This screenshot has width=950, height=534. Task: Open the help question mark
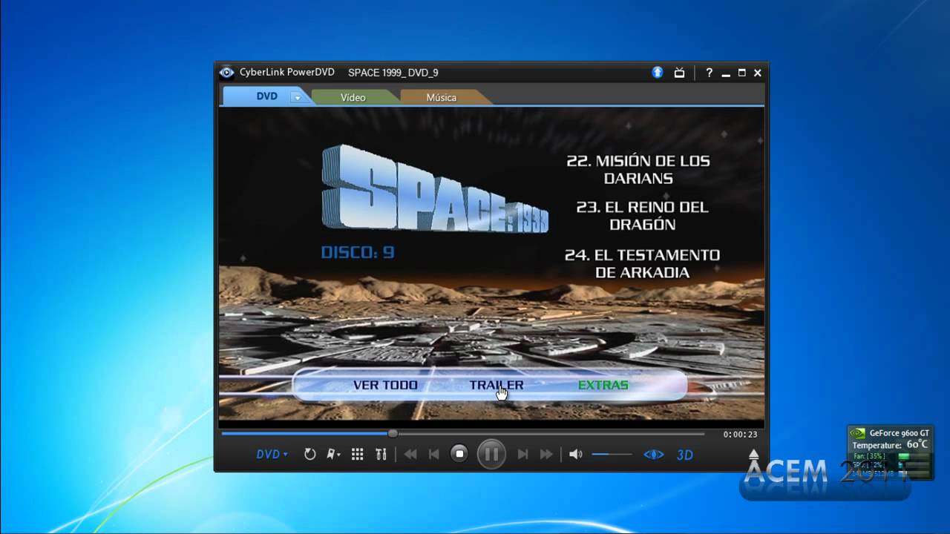coord(710,73)
